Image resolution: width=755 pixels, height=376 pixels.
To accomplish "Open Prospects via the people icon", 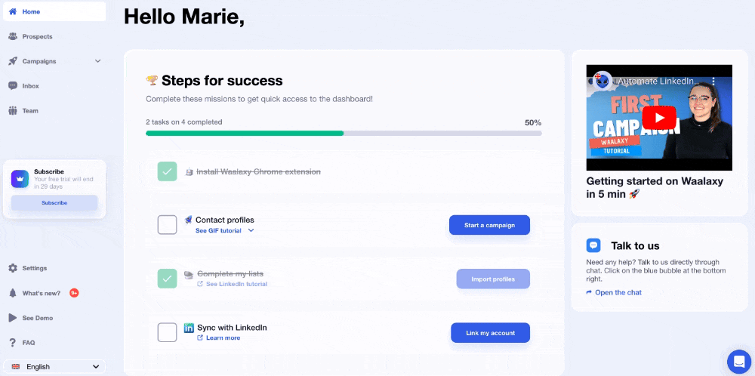I will pyautogui.click(x=13, y=36).
